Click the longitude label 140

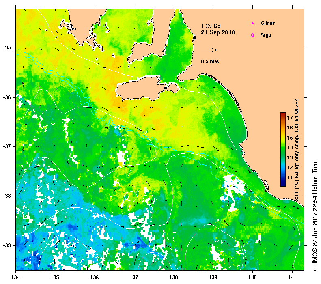[x=252, y=278]
